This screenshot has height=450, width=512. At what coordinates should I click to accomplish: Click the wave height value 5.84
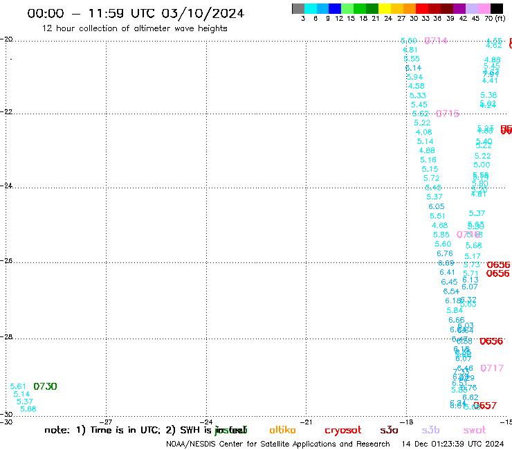click(455, 310)
